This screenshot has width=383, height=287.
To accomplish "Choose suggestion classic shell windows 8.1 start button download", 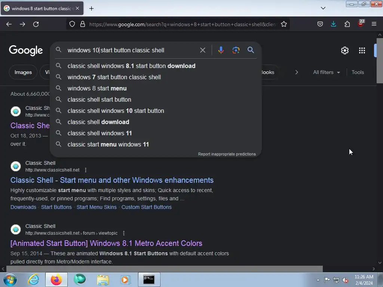I will click(x=156, y=66).
